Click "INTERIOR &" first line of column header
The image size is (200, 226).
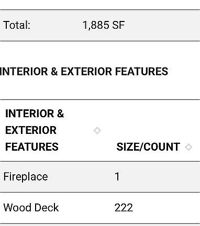[35, 114]
